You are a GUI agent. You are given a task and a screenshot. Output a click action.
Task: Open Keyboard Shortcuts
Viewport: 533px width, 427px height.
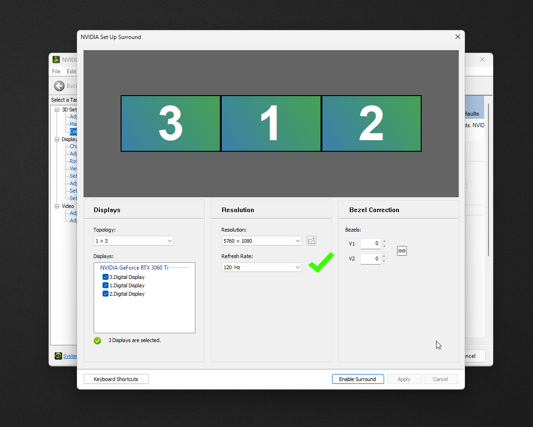point(116,379)
